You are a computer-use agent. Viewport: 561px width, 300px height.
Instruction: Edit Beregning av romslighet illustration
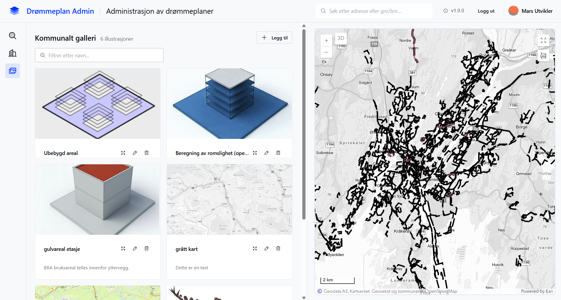click(267, 153)
